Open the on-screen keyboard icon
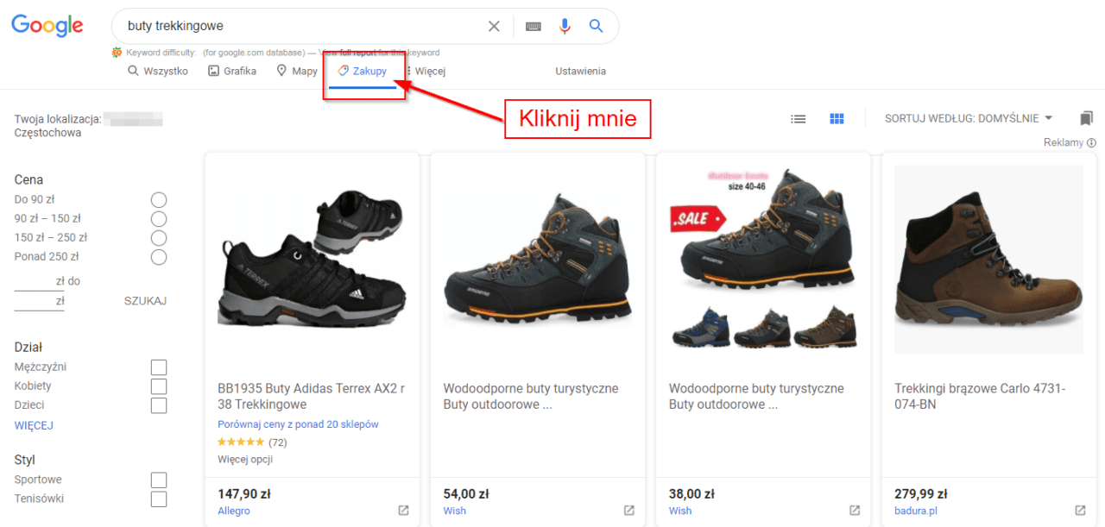This screenshot has width=1105, height=527. pos(534,27)
